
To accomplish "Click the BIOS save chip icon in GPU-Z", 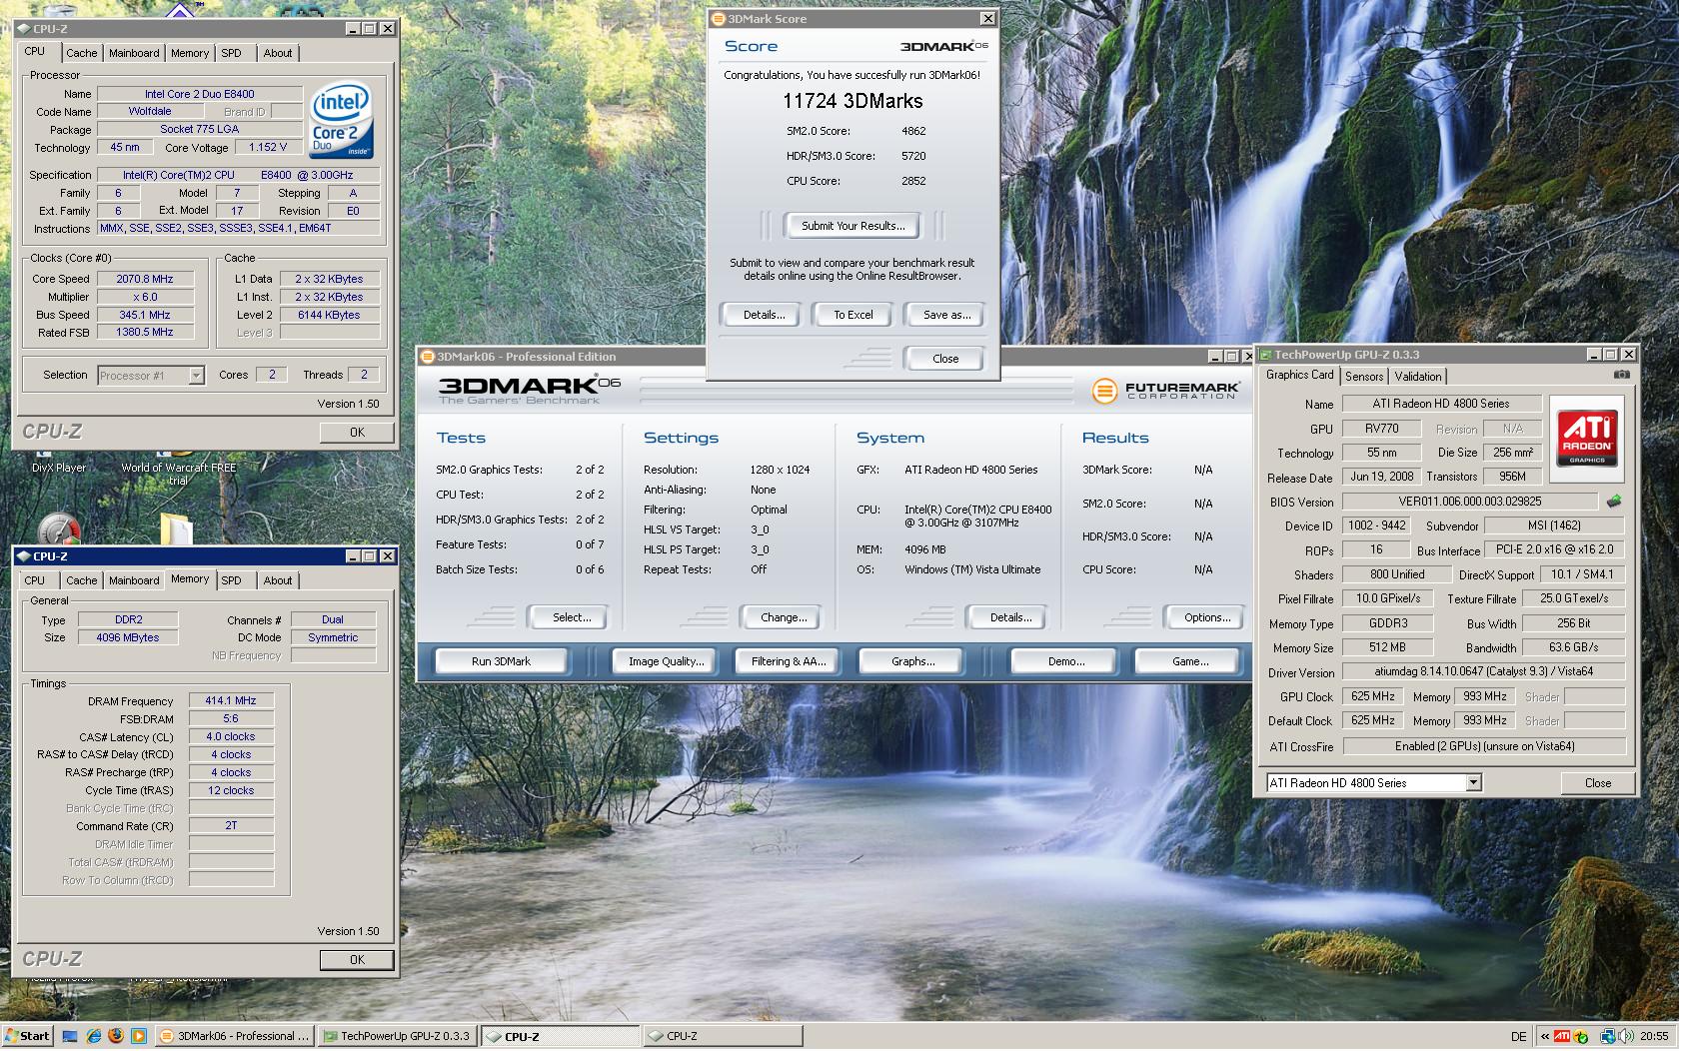I will 1613,502.
